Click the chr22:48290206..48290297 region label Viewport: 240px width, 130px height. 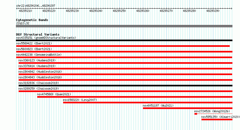pyautogui.click(x=36, y=6)
